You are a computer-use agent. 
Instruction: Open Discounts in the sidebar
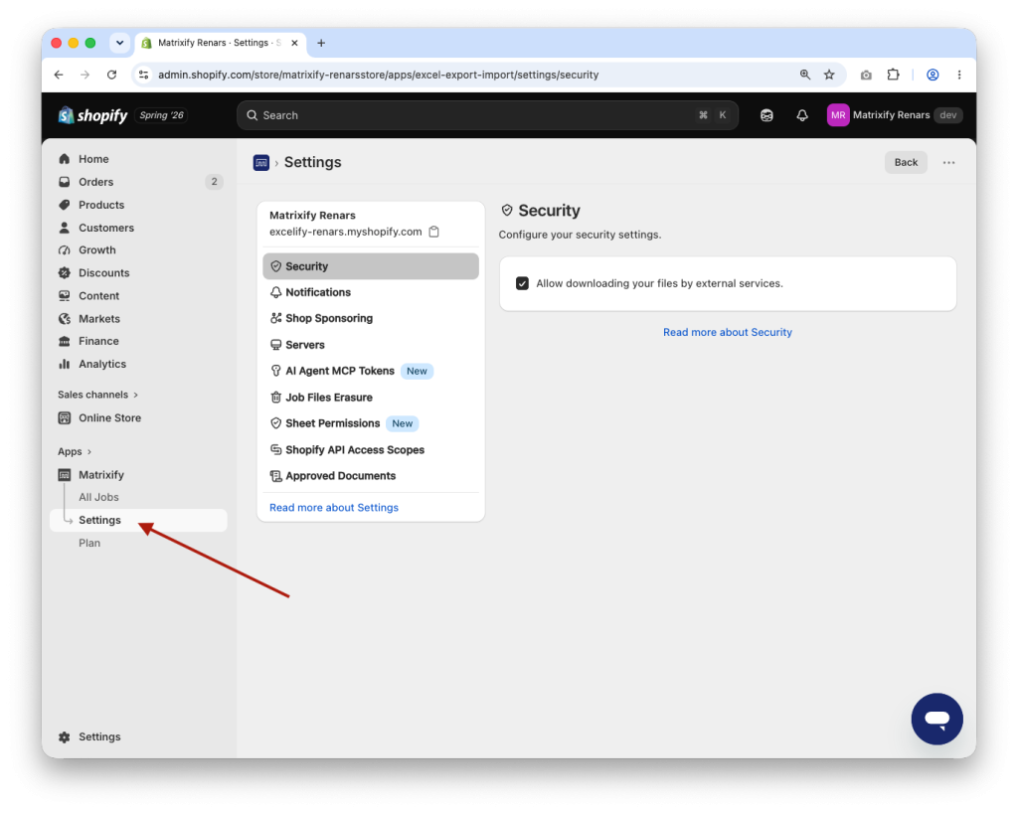click(x=138, y=272)
